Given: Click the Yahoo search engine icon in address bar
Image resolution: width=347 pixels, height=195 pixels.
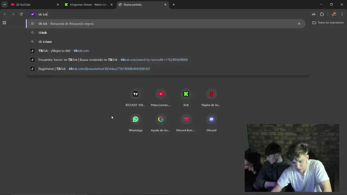Looking at the screenshot, I should [x=33, y=14].
